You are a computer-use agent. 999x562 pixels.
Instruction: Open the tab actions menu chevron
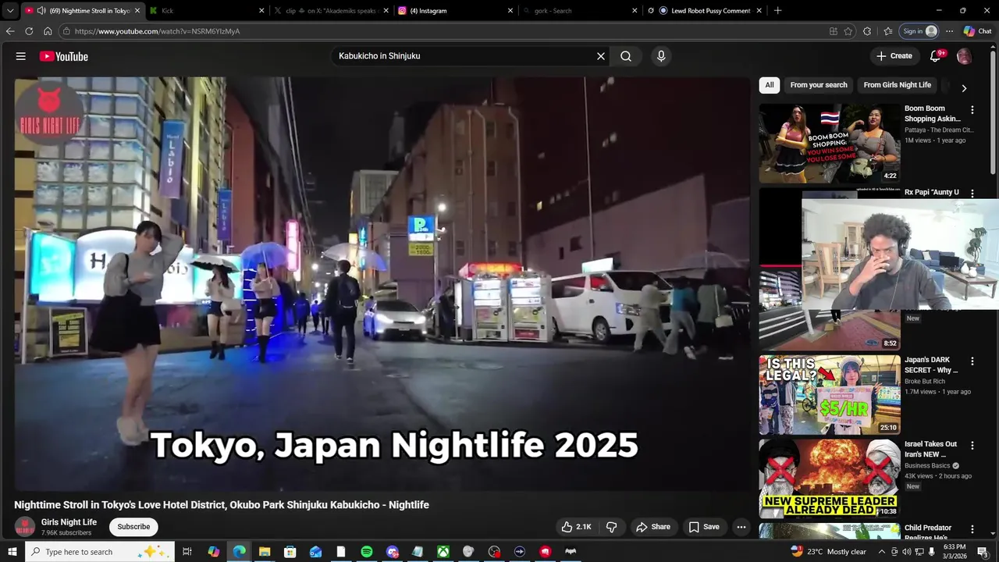[10, 11]
